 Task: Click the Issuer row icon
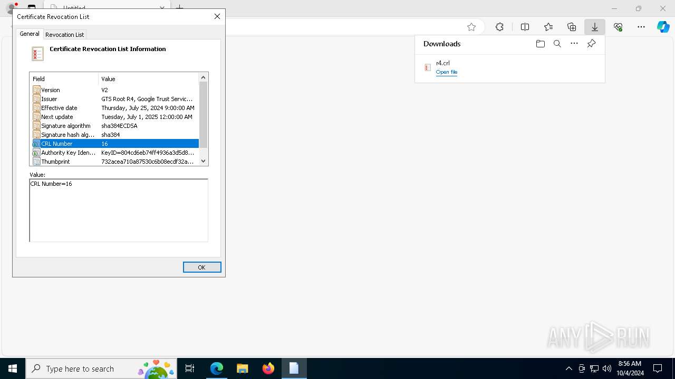coord(36,99)
